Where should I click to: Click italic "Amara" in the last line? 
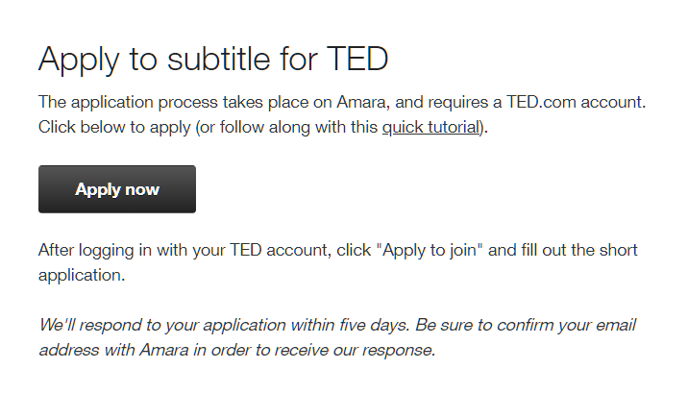point(164,350)
